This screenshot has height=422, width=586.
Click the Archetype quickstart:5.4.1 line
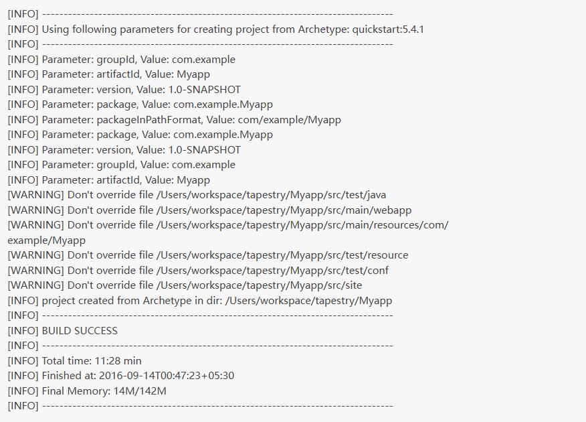[x=215, y=29]
